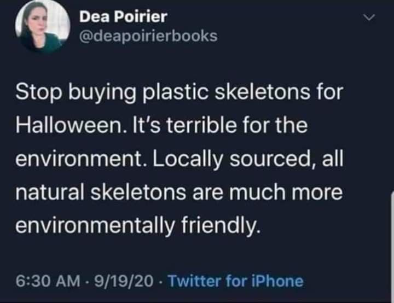Screen dimensions: 394x303
Task: Open the Dea Poirier display name
Action: point(123,17)
